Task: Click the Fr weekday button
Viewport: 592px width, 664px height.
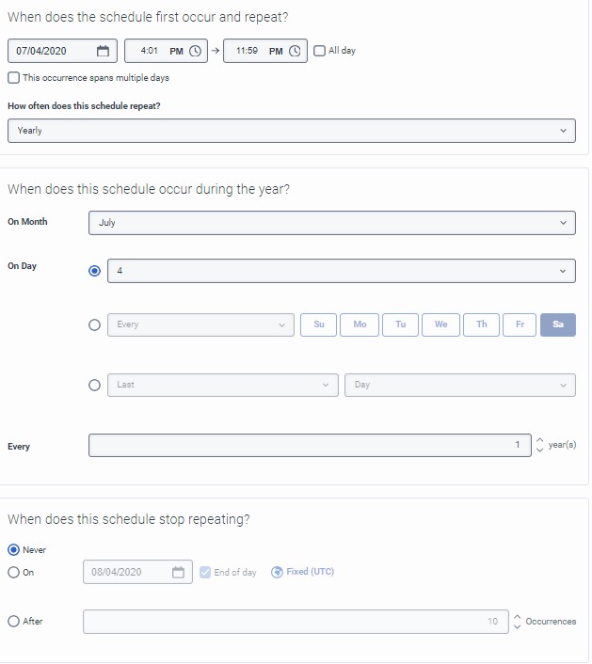Action: coord(520,324)
